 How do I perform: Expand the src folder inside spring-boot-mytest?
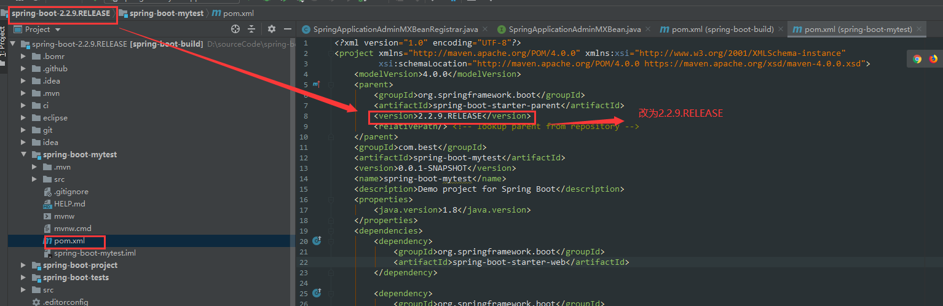(34, 179)
